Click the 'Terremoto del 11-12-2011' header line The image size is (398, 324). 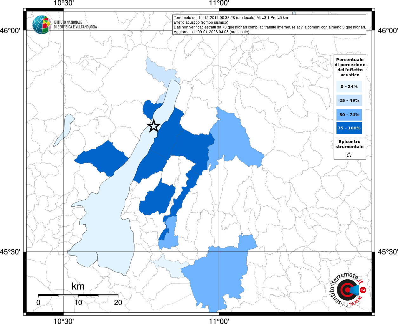[x=231, y=18]
